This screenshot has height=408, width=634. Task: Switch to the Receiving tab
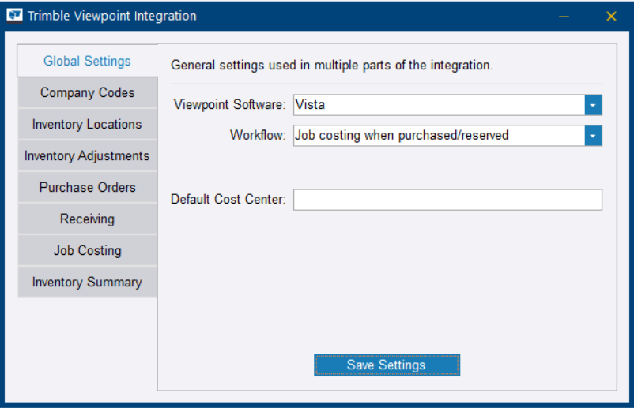[x=87, y=219]
